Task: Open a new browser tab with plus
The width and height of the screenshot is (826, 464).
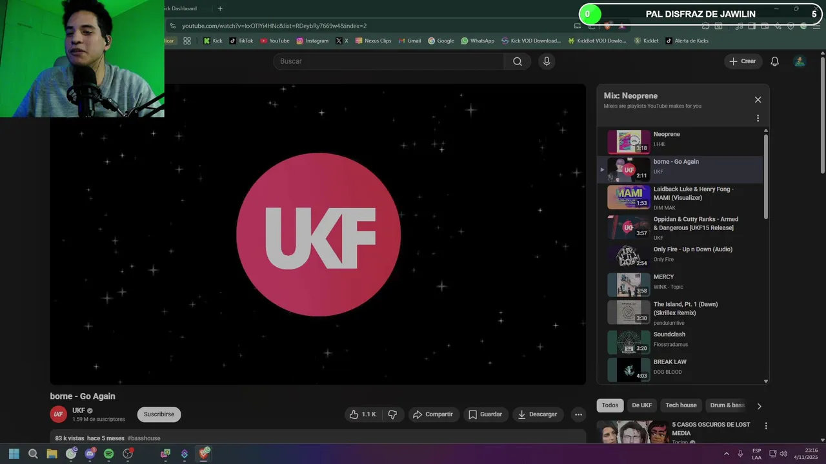Action: (x=220, y=8)
